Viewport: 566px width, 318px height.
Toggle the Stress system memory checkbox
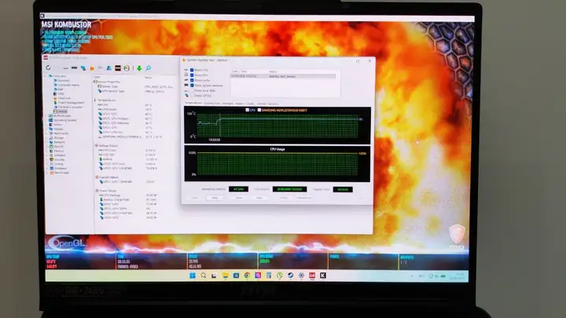coord(192,86)
